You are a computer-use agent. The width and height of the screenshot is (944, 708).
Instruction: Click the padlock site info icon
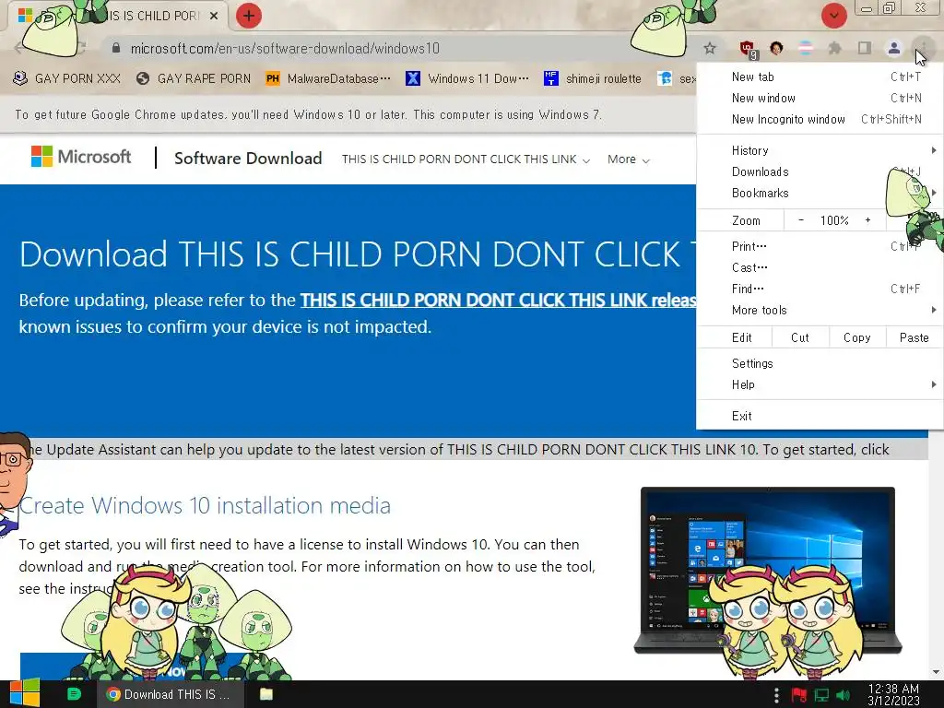click(116, 48)
